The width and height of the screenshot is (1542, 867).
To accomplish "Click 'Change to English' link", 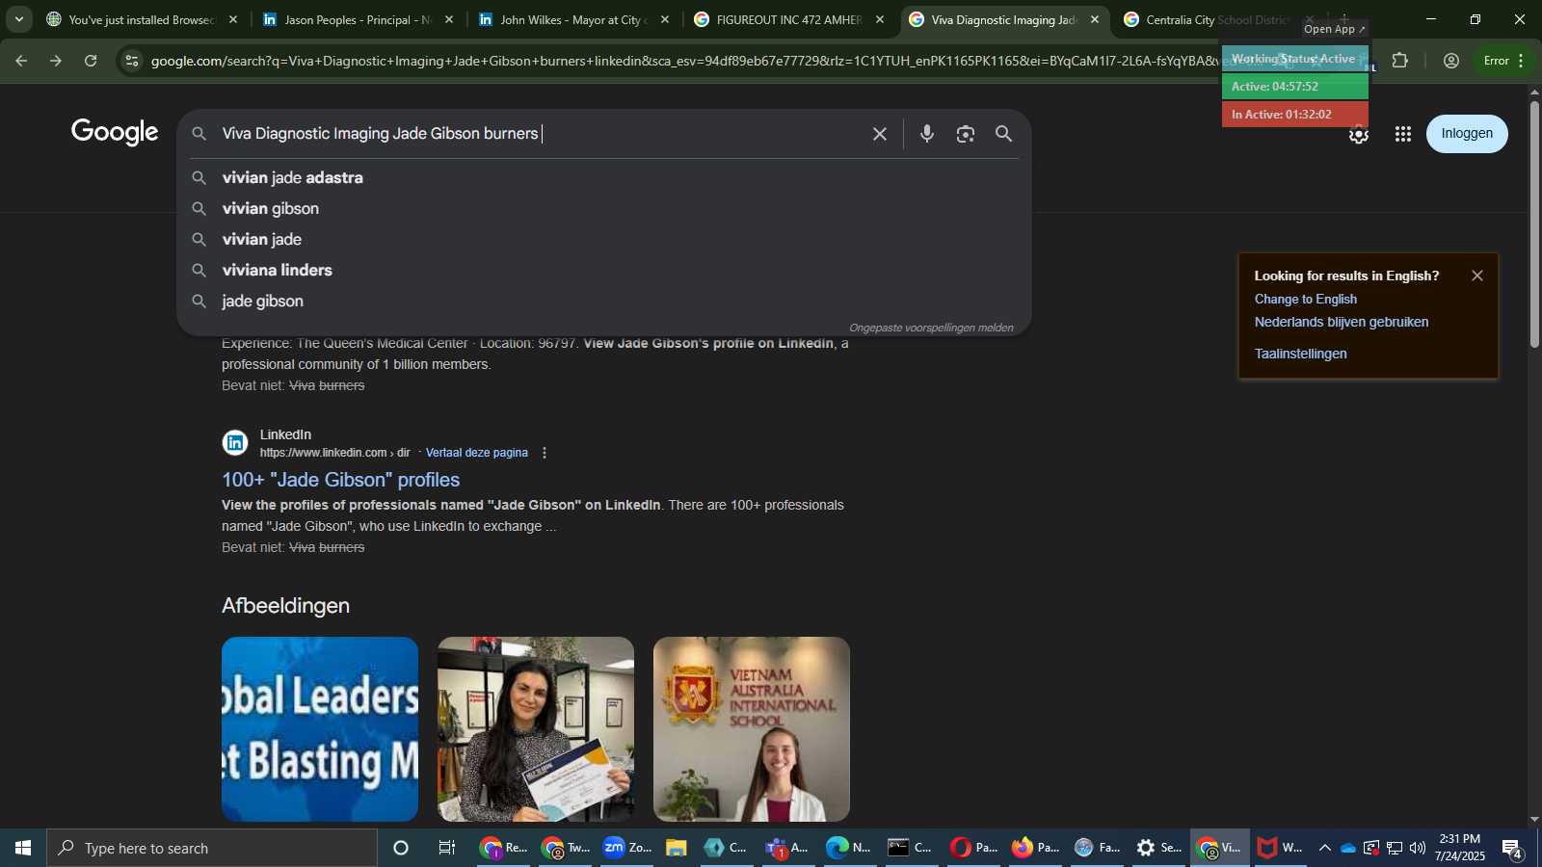I will coord(1305,300).
